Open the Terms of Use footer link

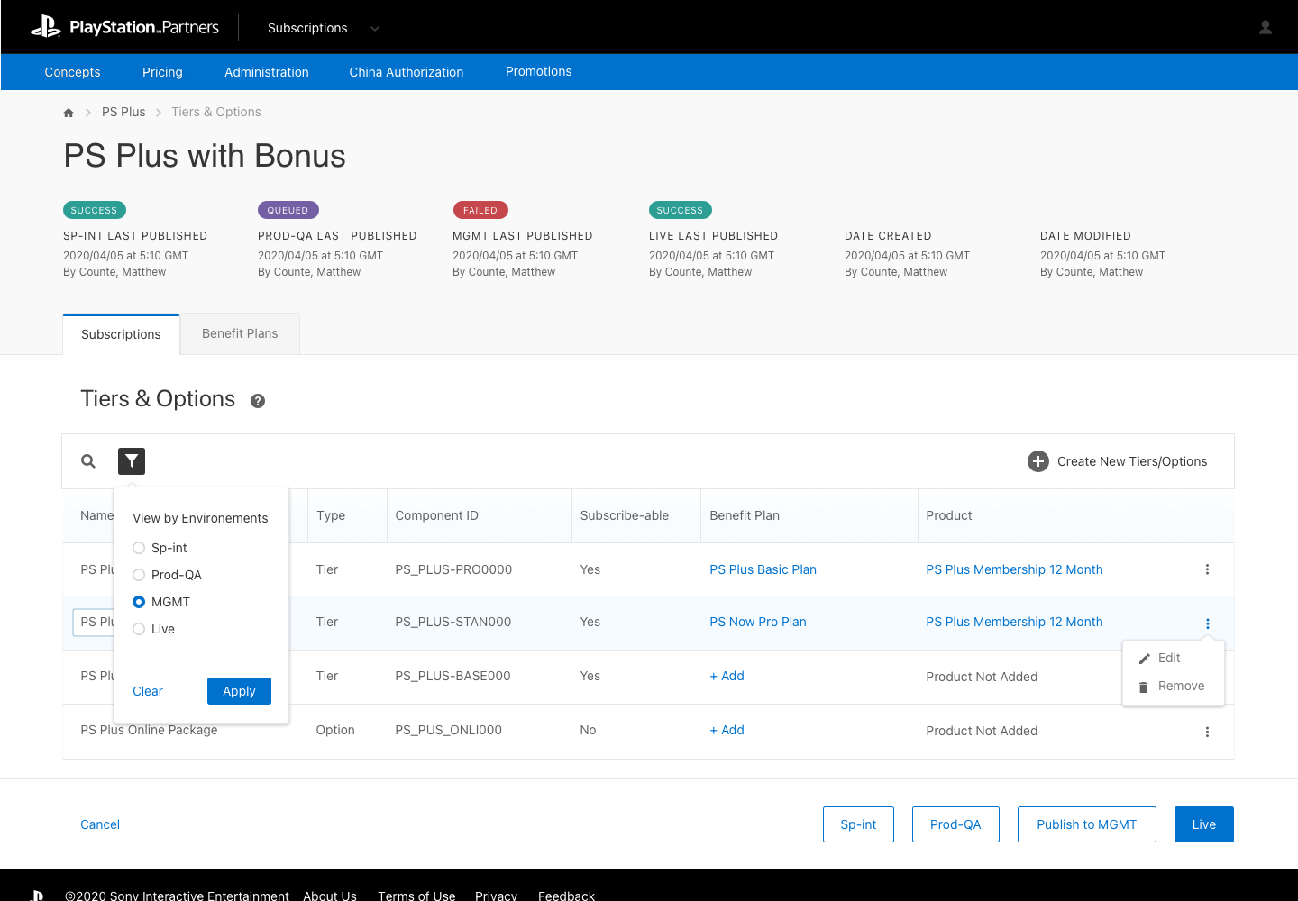pos(416,896)
